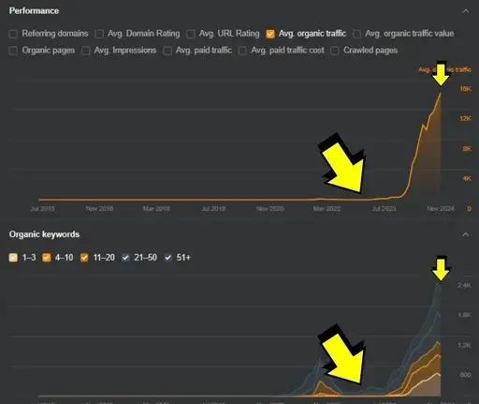Enable Avg. paid traffic checkbox
This screenshot has width=479, height=404.
point(167,51)
